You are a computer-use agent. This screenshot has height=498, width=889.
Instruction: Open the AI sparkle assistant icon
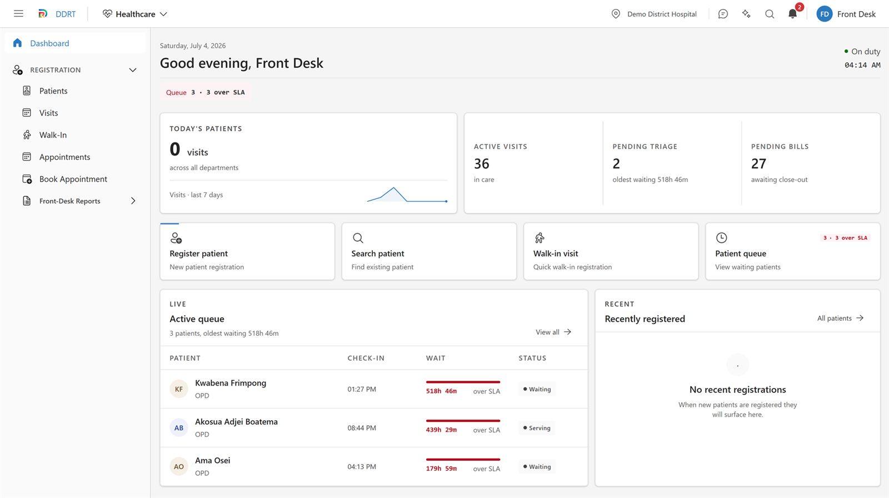tap(746, 14)
